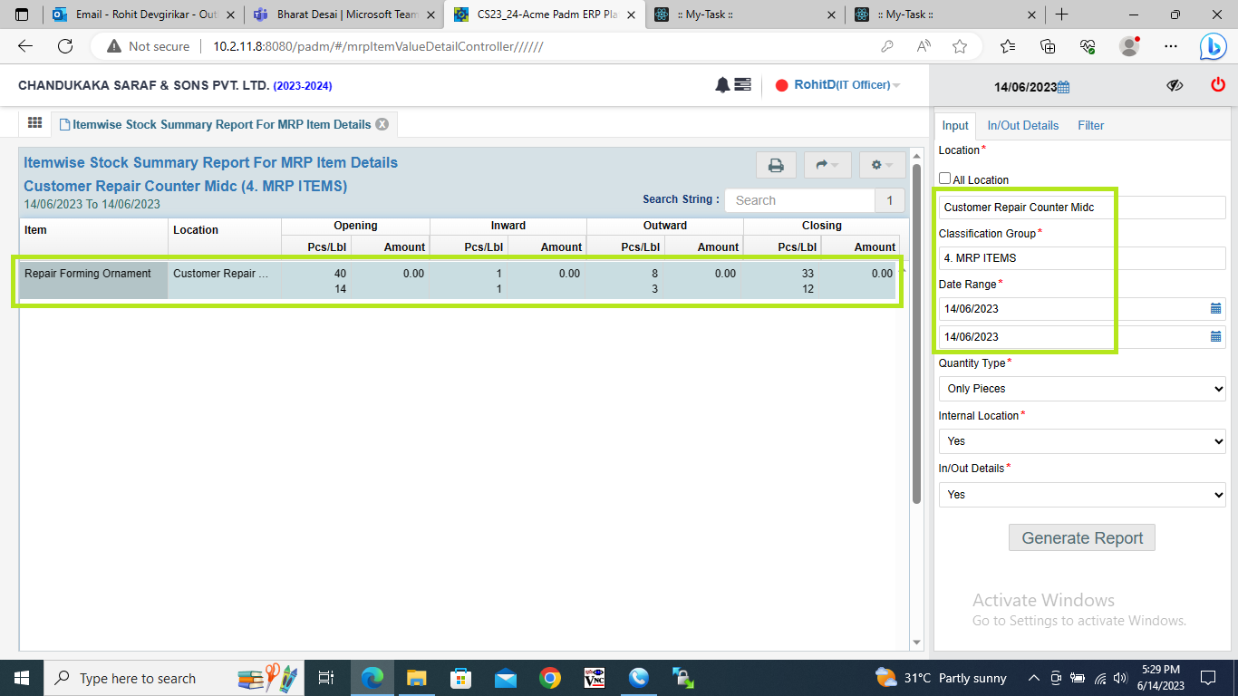This screenshot has height=696, width=1238.
Task: Select Repair Forming Ornament item row
Action: [x=457, y=281]
